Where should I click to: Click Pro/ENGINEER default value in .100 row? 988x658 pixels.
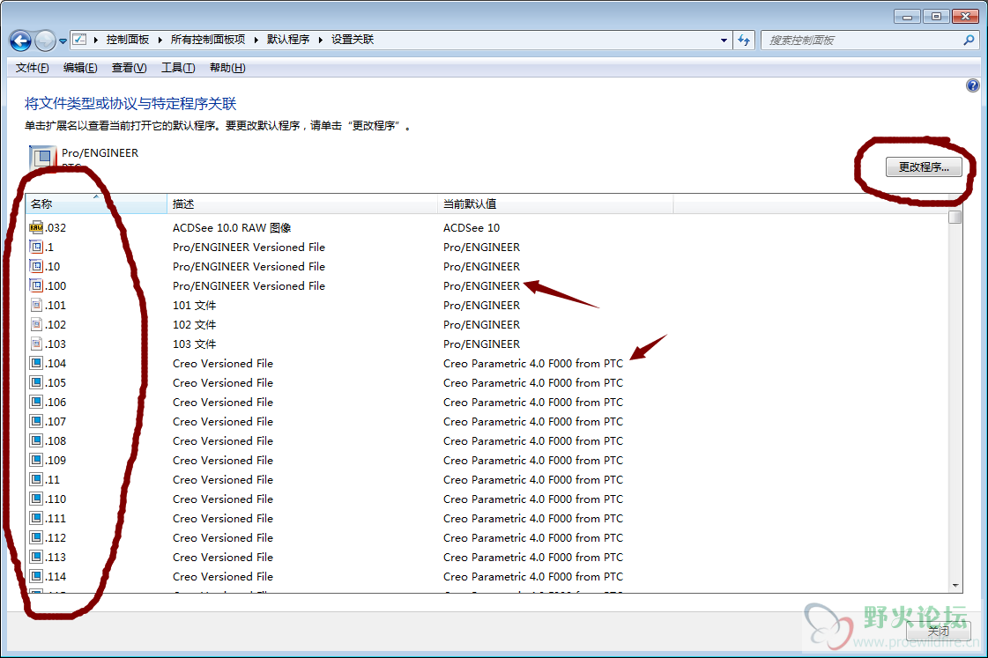(481, 286)
